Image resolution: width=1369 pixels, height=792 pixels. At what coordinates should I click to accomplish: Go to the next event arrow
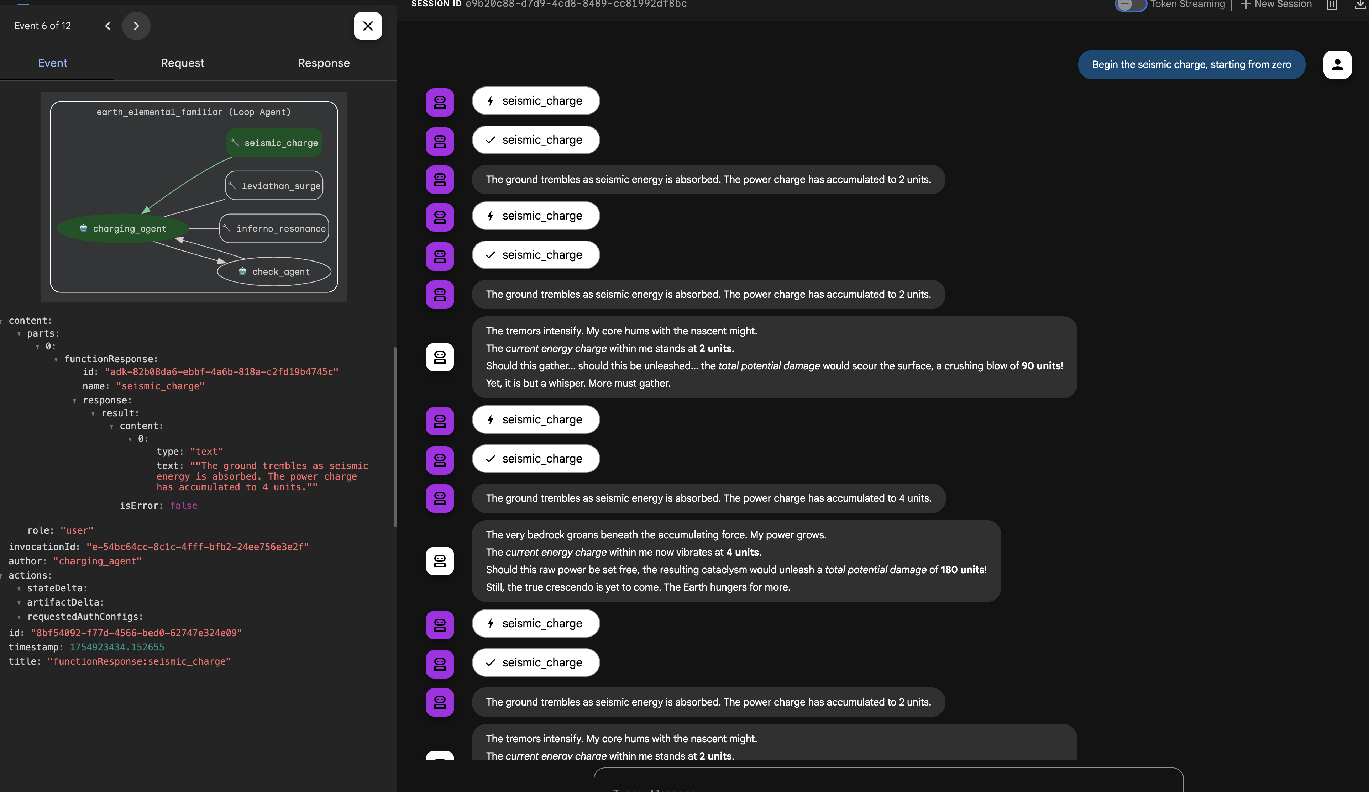point(136,26)
